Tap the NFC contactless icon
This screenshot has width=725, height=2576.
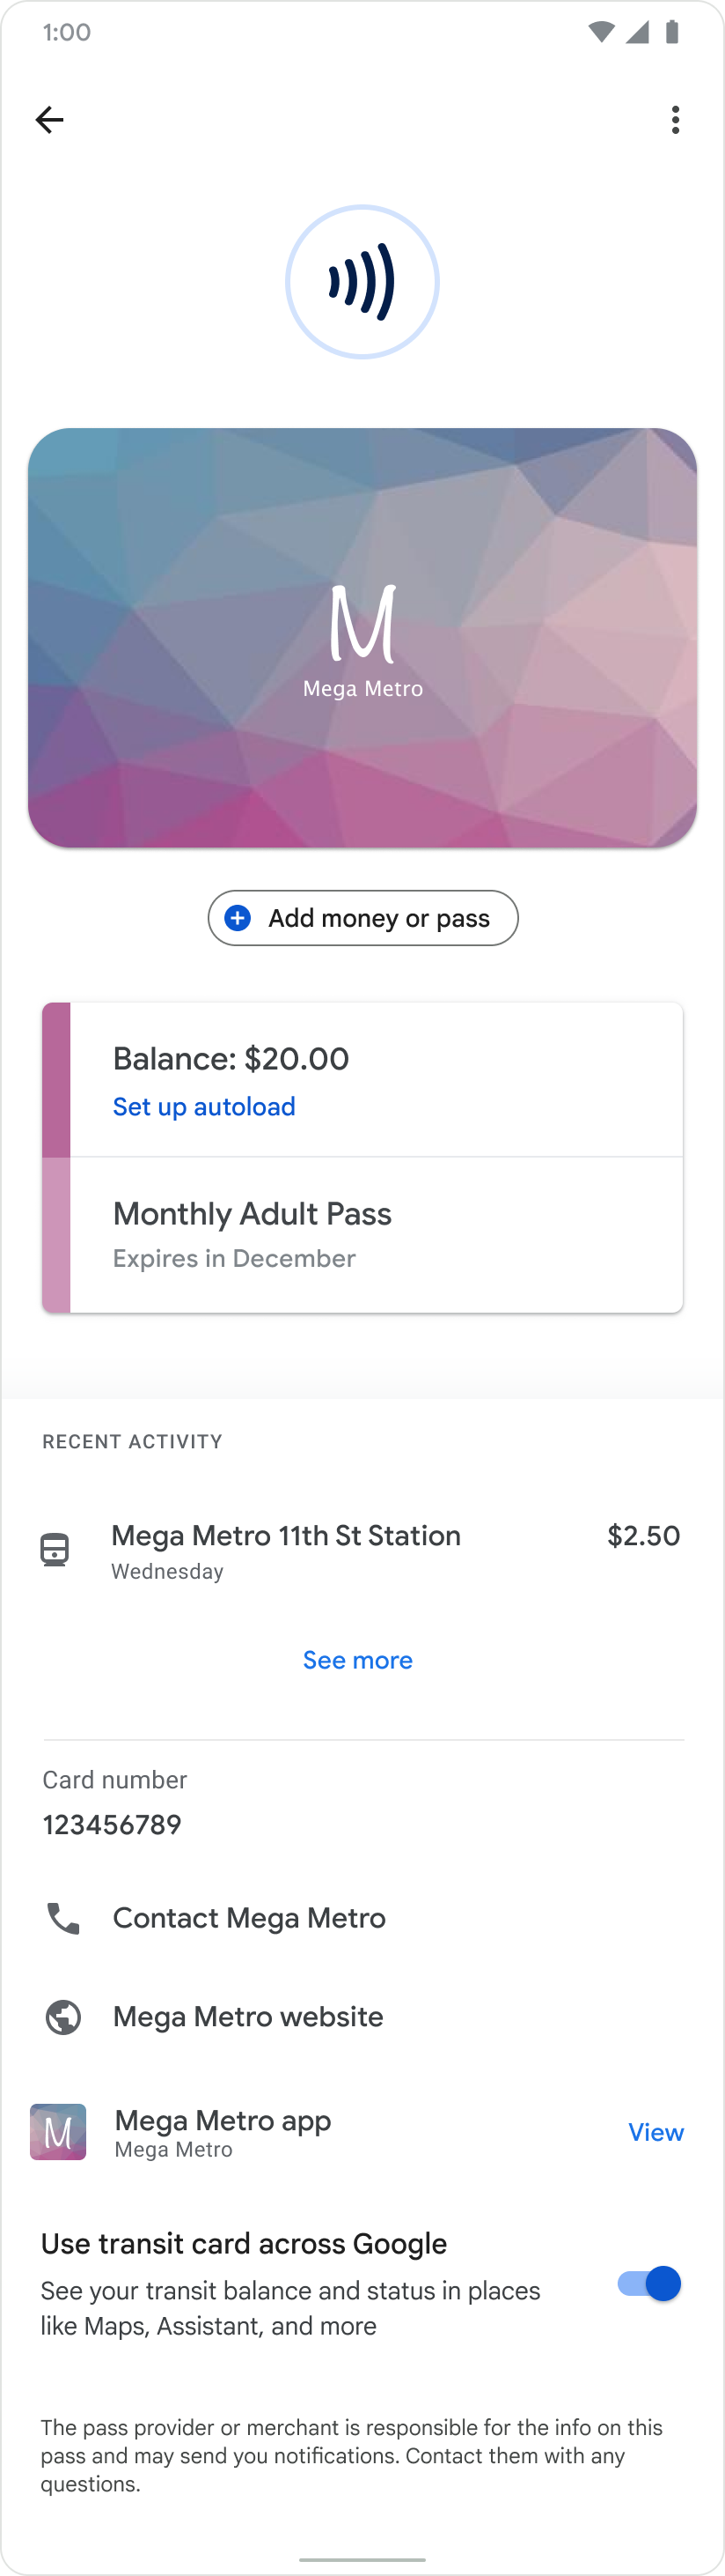[362, 282]
